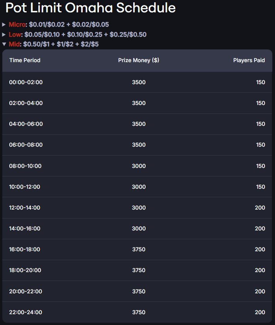Select players paid 150 for 06:00-08:00
Screen dimensions: 275x325
[x=260, y=145]
